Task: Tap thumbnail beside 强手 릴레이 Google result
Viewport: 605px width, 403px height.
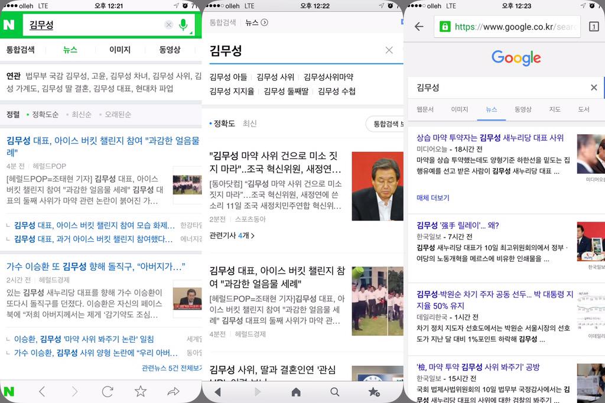Action: pyautogui.click(x=591, y=241)
